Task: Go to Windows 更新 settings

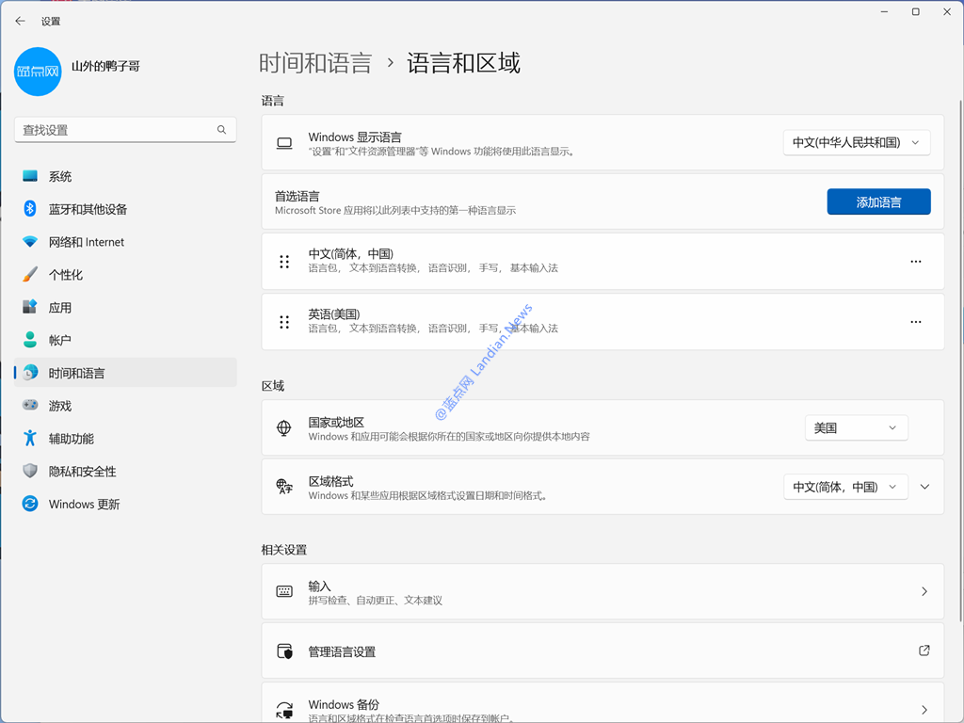Action: pos(84,505)
